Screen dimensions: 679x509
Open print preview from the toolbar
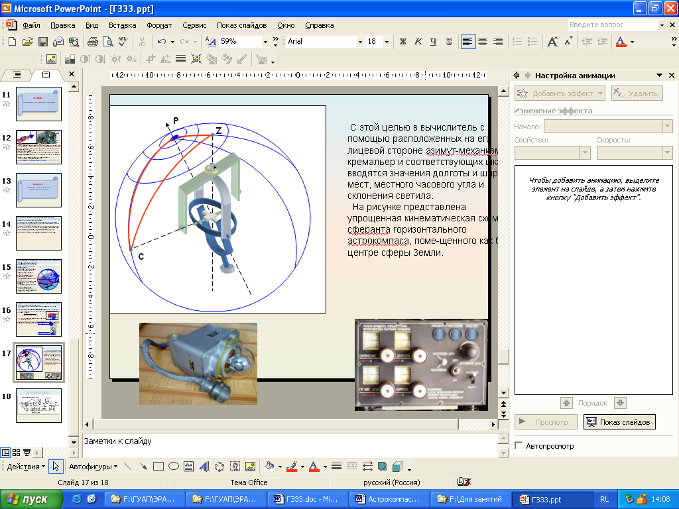(107, 42)
